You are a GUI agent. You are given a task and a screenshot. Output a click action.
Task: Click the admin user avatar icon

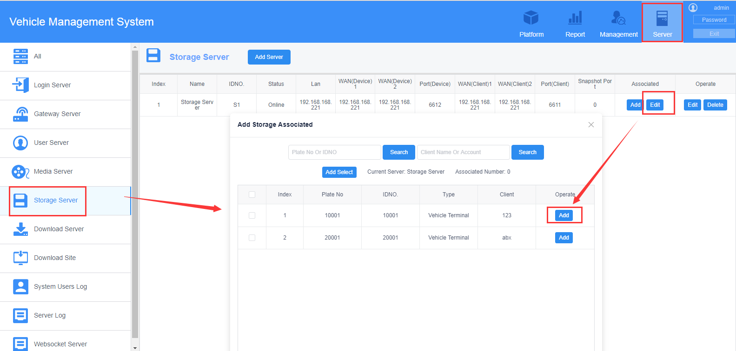pyautogui.click(x=693, y=7)
